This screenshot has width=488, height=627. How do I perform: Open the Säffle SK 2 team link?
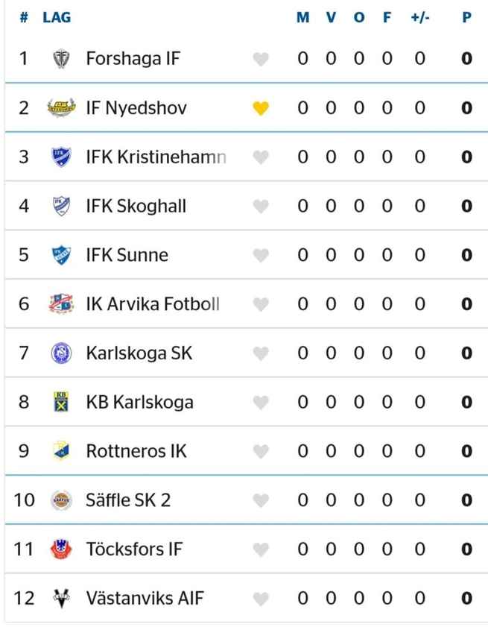click(x=128, y=500)
